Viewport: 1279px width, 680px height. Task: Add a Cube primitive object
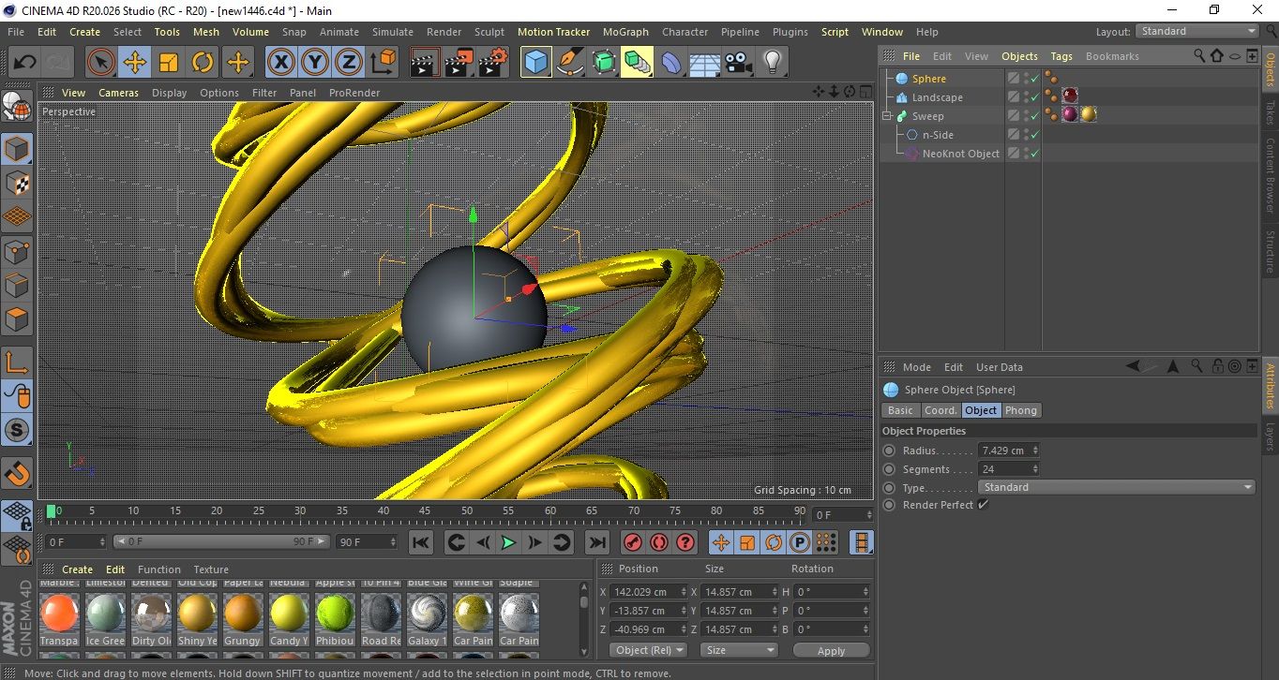point(536,63)
